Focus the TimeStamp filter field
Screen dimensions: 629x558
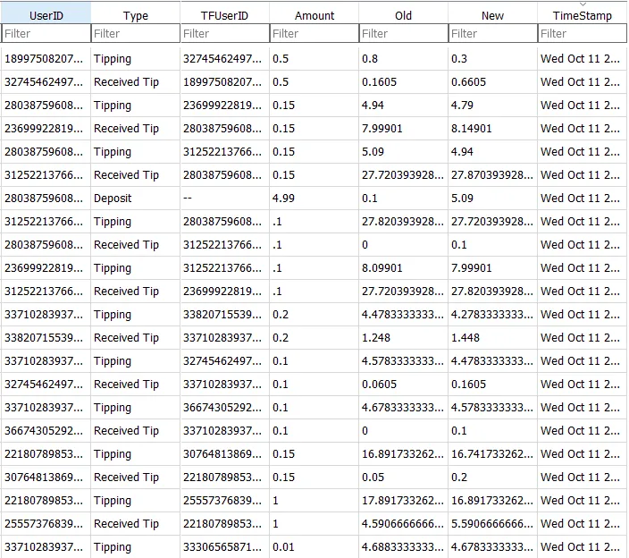[x=582, y=33]
